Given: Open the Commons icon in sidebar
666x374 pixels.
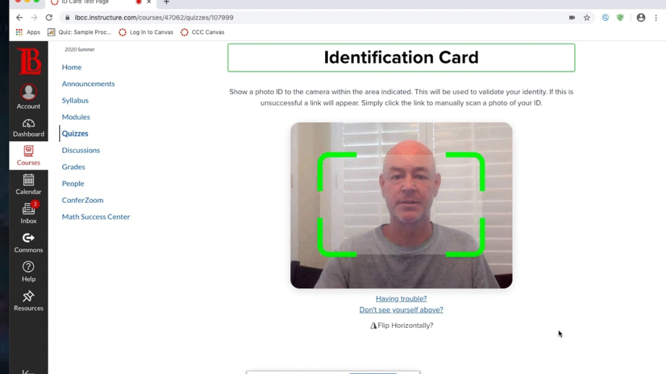Looking at the screenshot, I should [x=28, y=242].
